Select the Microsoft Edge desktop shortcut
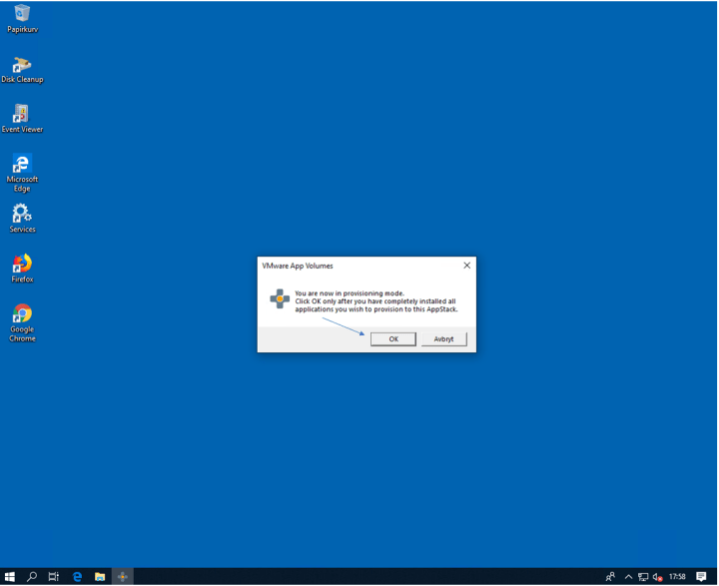This screenshot has width=719, height=586. [x=22, y=165]
